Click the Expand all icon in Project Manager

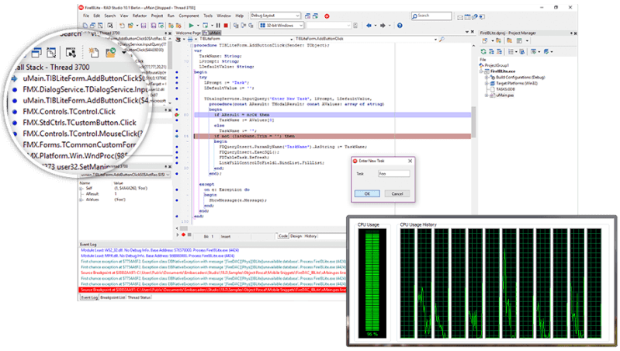[x=491, y=51]
